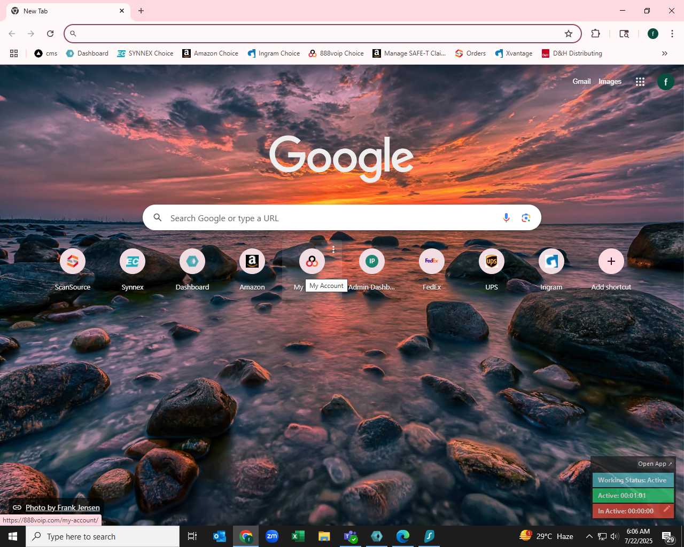Open the Images link

coord(610,82)
